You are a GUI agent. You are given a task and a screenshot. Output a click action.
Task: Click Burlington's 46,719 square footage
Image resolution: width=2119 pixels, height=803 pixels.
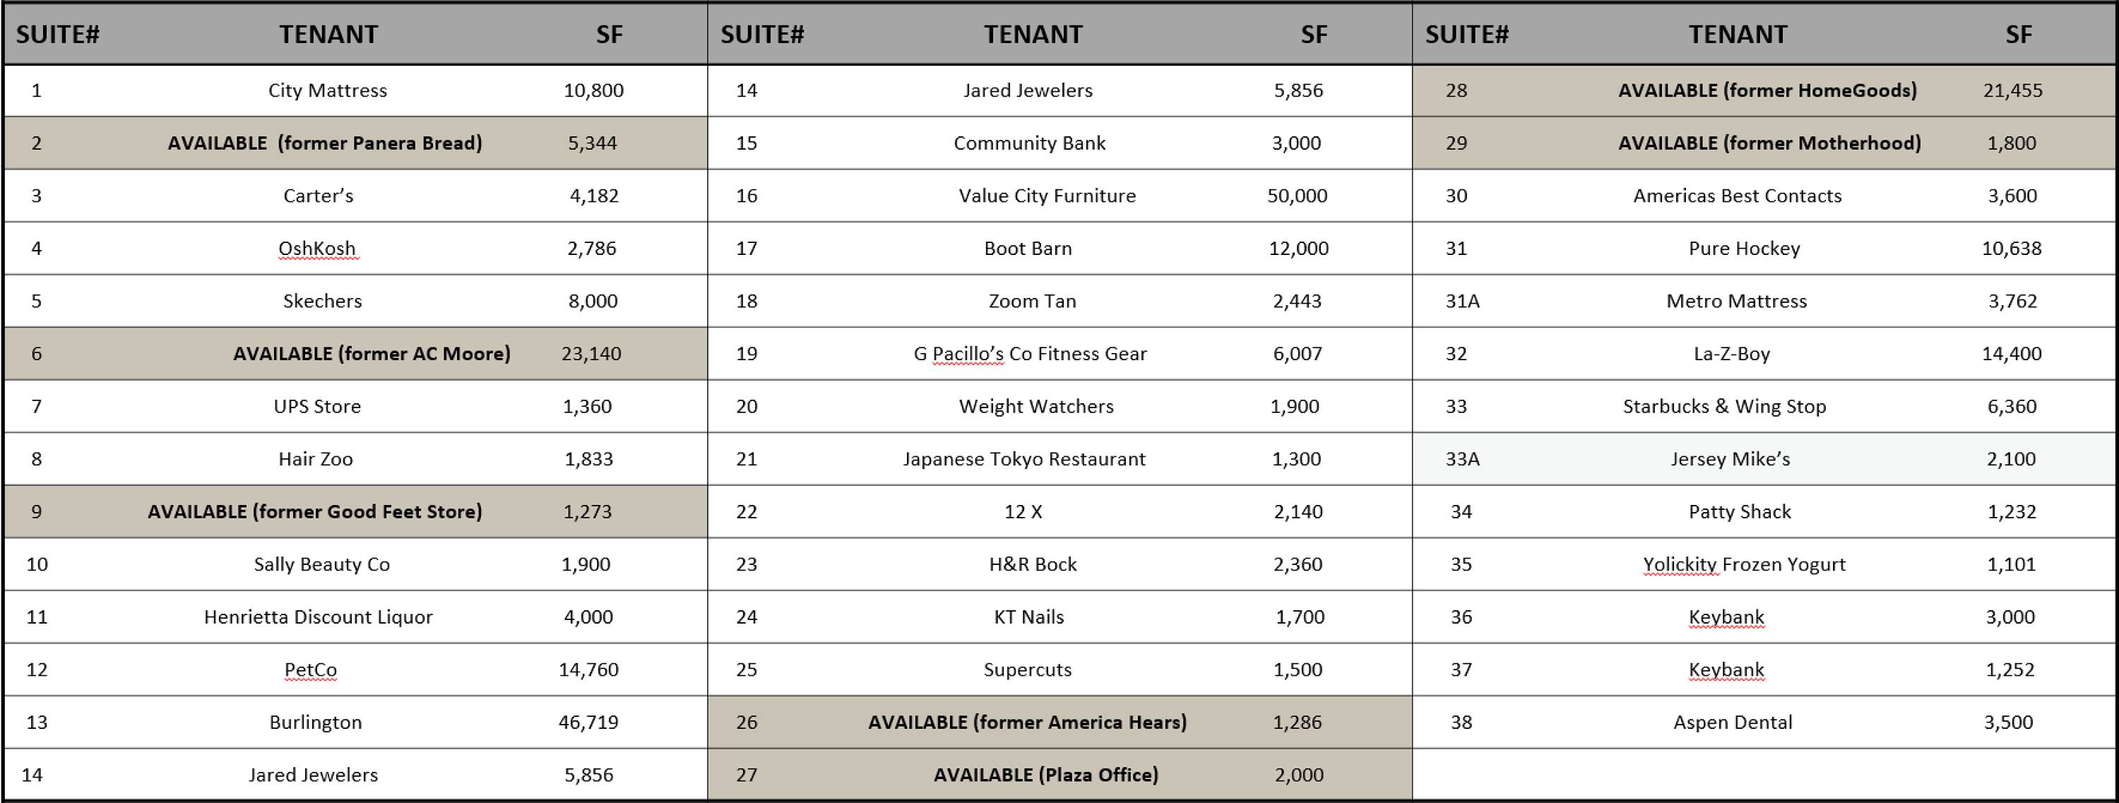pyautogui.click(x=588, y=722)
